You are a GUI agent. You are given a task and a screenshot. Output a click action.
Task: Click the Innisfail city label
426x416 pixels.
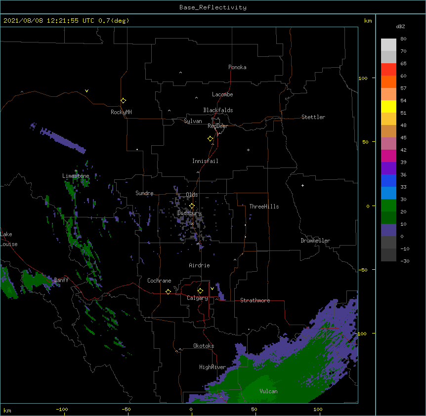click(x=205, y=161)
